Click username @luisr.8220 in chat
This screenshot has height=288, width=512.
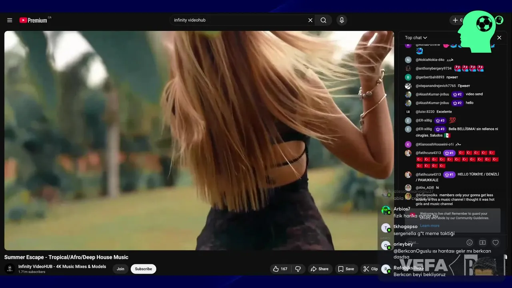click(425, 112)
